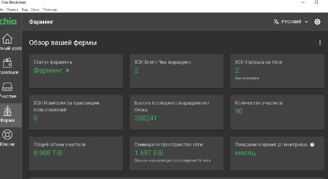328x179 pixels.
Task: Open settings with the gear icon
Action: [317, 22]
